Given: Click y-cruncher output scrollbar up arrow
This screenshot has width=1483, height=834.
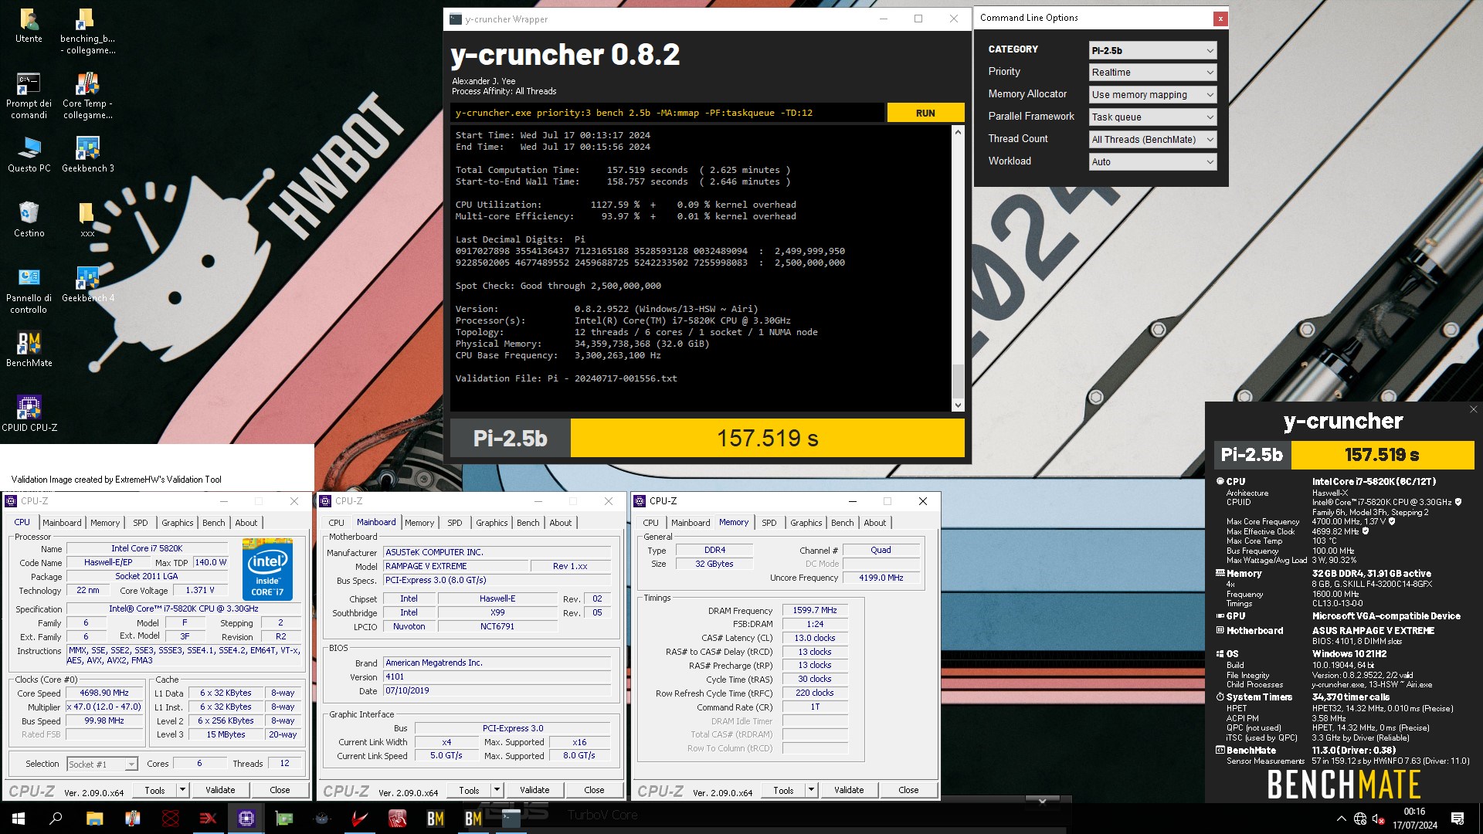Looking at the screenshot, I should [x=958, y=132].
